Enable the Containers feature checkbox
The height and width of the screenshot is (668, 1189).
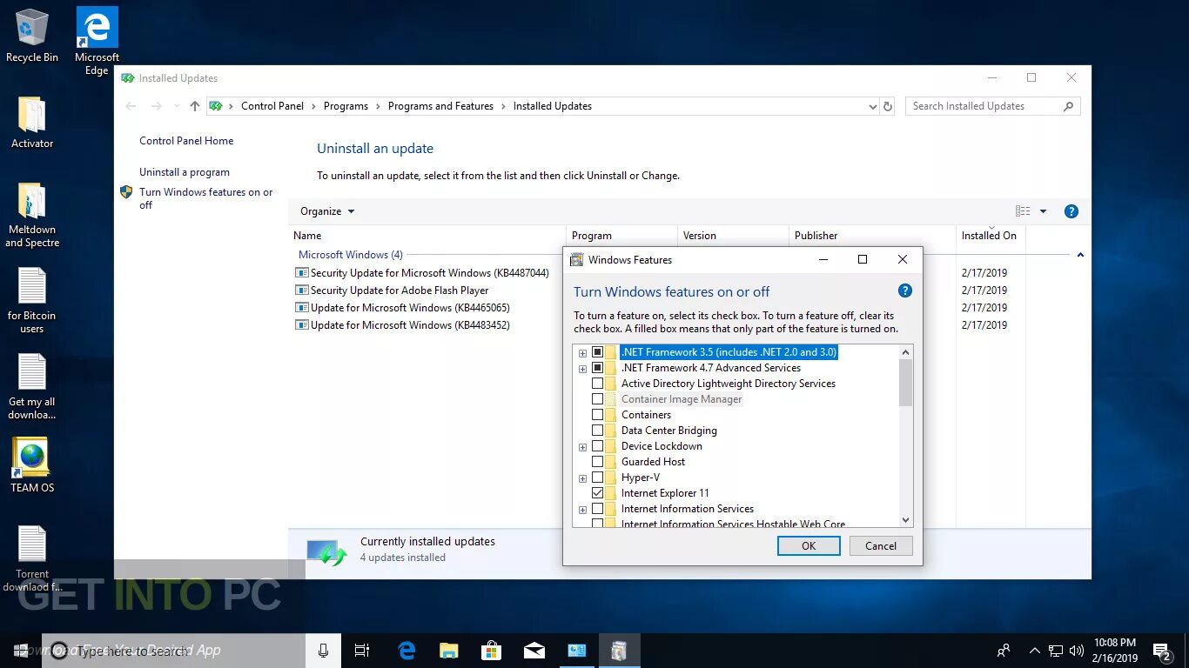(597, 415)
